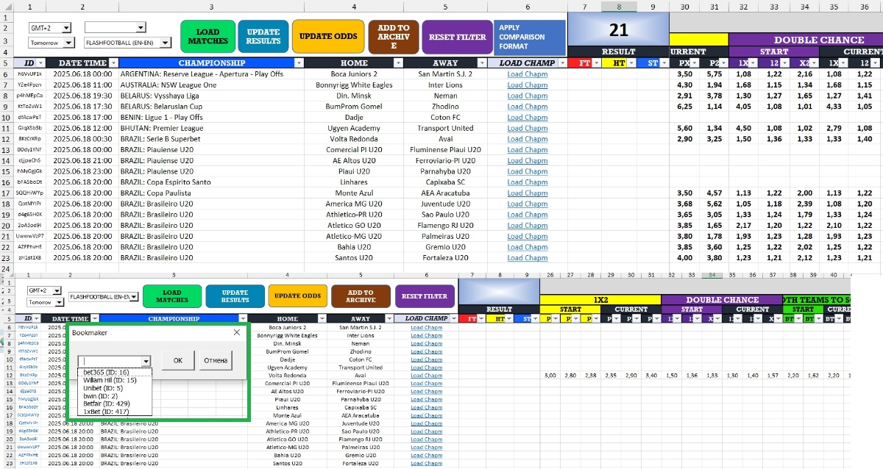Screen dimensions: 883x469
Task: Click the APPLY COMPARISON FORMAT button
Action: (x=529, y=37)
